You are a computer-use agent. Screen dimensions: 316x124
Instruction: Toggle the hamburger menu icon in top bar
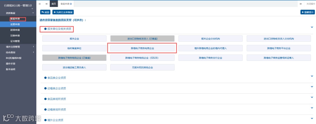point(39,4)
